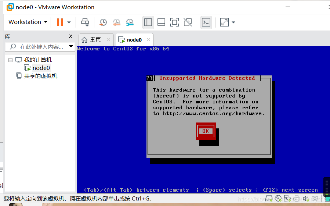Toggle the library sidebar view

point(148,22)
